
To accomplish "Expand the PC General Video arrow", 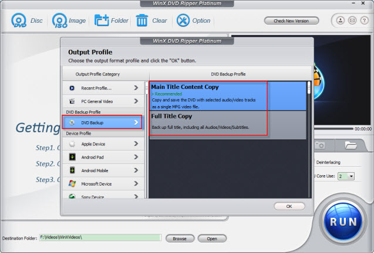I will (x=136, y=101).
